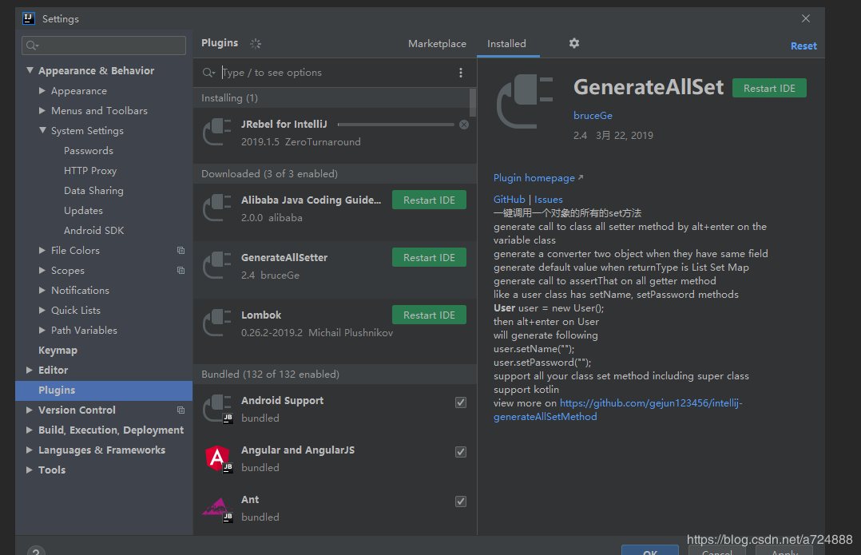Open the Android SDK settings page

coord(94,231)
